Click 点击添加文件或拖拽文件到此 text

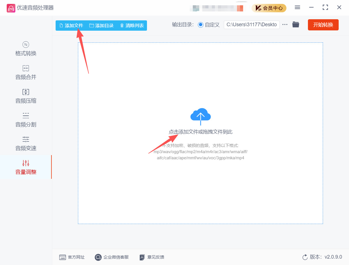point(201,132)
